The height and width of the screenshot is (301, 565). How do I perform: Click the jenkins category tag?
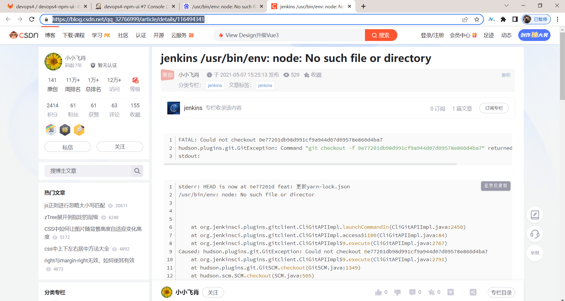click(215, 85)
